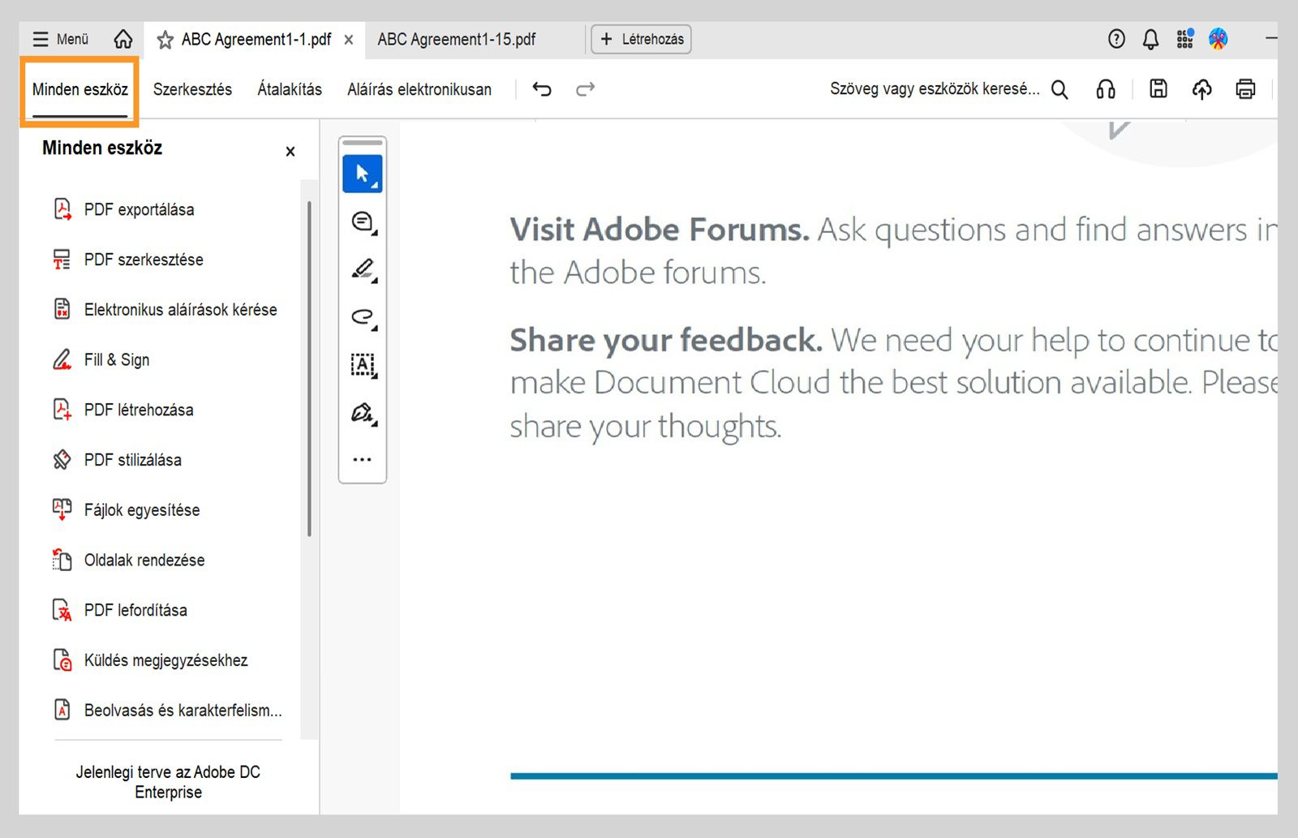Open the Szerkesztés menu tab
The height and width of the screenshot is (838, 1298).
[x=192, y=89]
